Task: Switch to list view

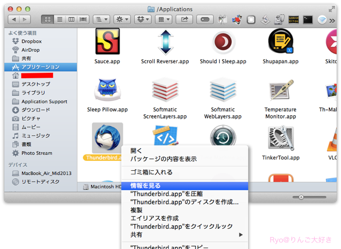Action: [59, 20]
